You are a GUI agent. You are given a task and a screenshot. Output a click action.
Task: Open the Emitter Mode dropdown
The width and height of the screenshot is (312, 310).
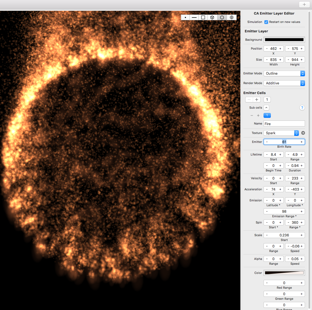click(x=284, y=74)
